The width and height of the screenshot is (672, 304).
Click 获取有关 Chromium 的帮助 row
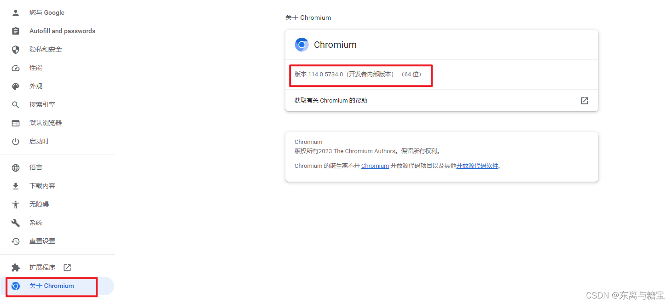[442, 100]
